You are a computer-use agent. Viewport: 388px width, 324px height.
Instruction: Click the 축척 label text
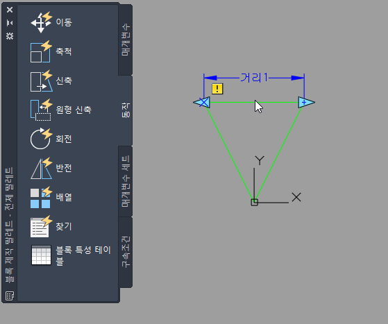pos(64,51)
